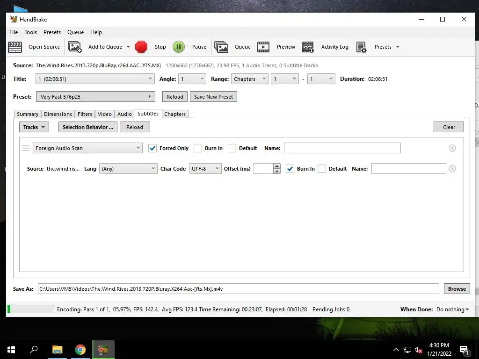Increase Offset (ms) with up arrow
This screenshot has height=359, width=479.
tap(277, 166)
